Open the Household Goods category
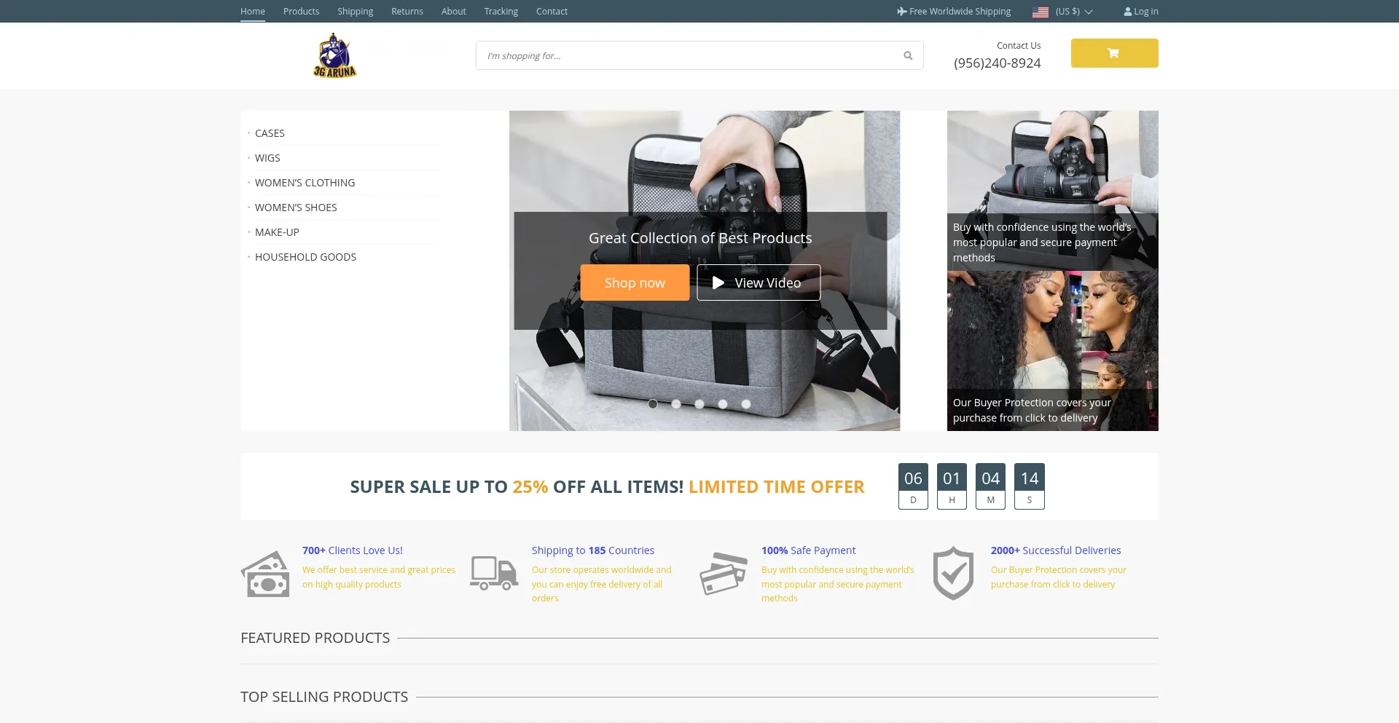The height and width of the screenshot is (723, 1399). 305,257
